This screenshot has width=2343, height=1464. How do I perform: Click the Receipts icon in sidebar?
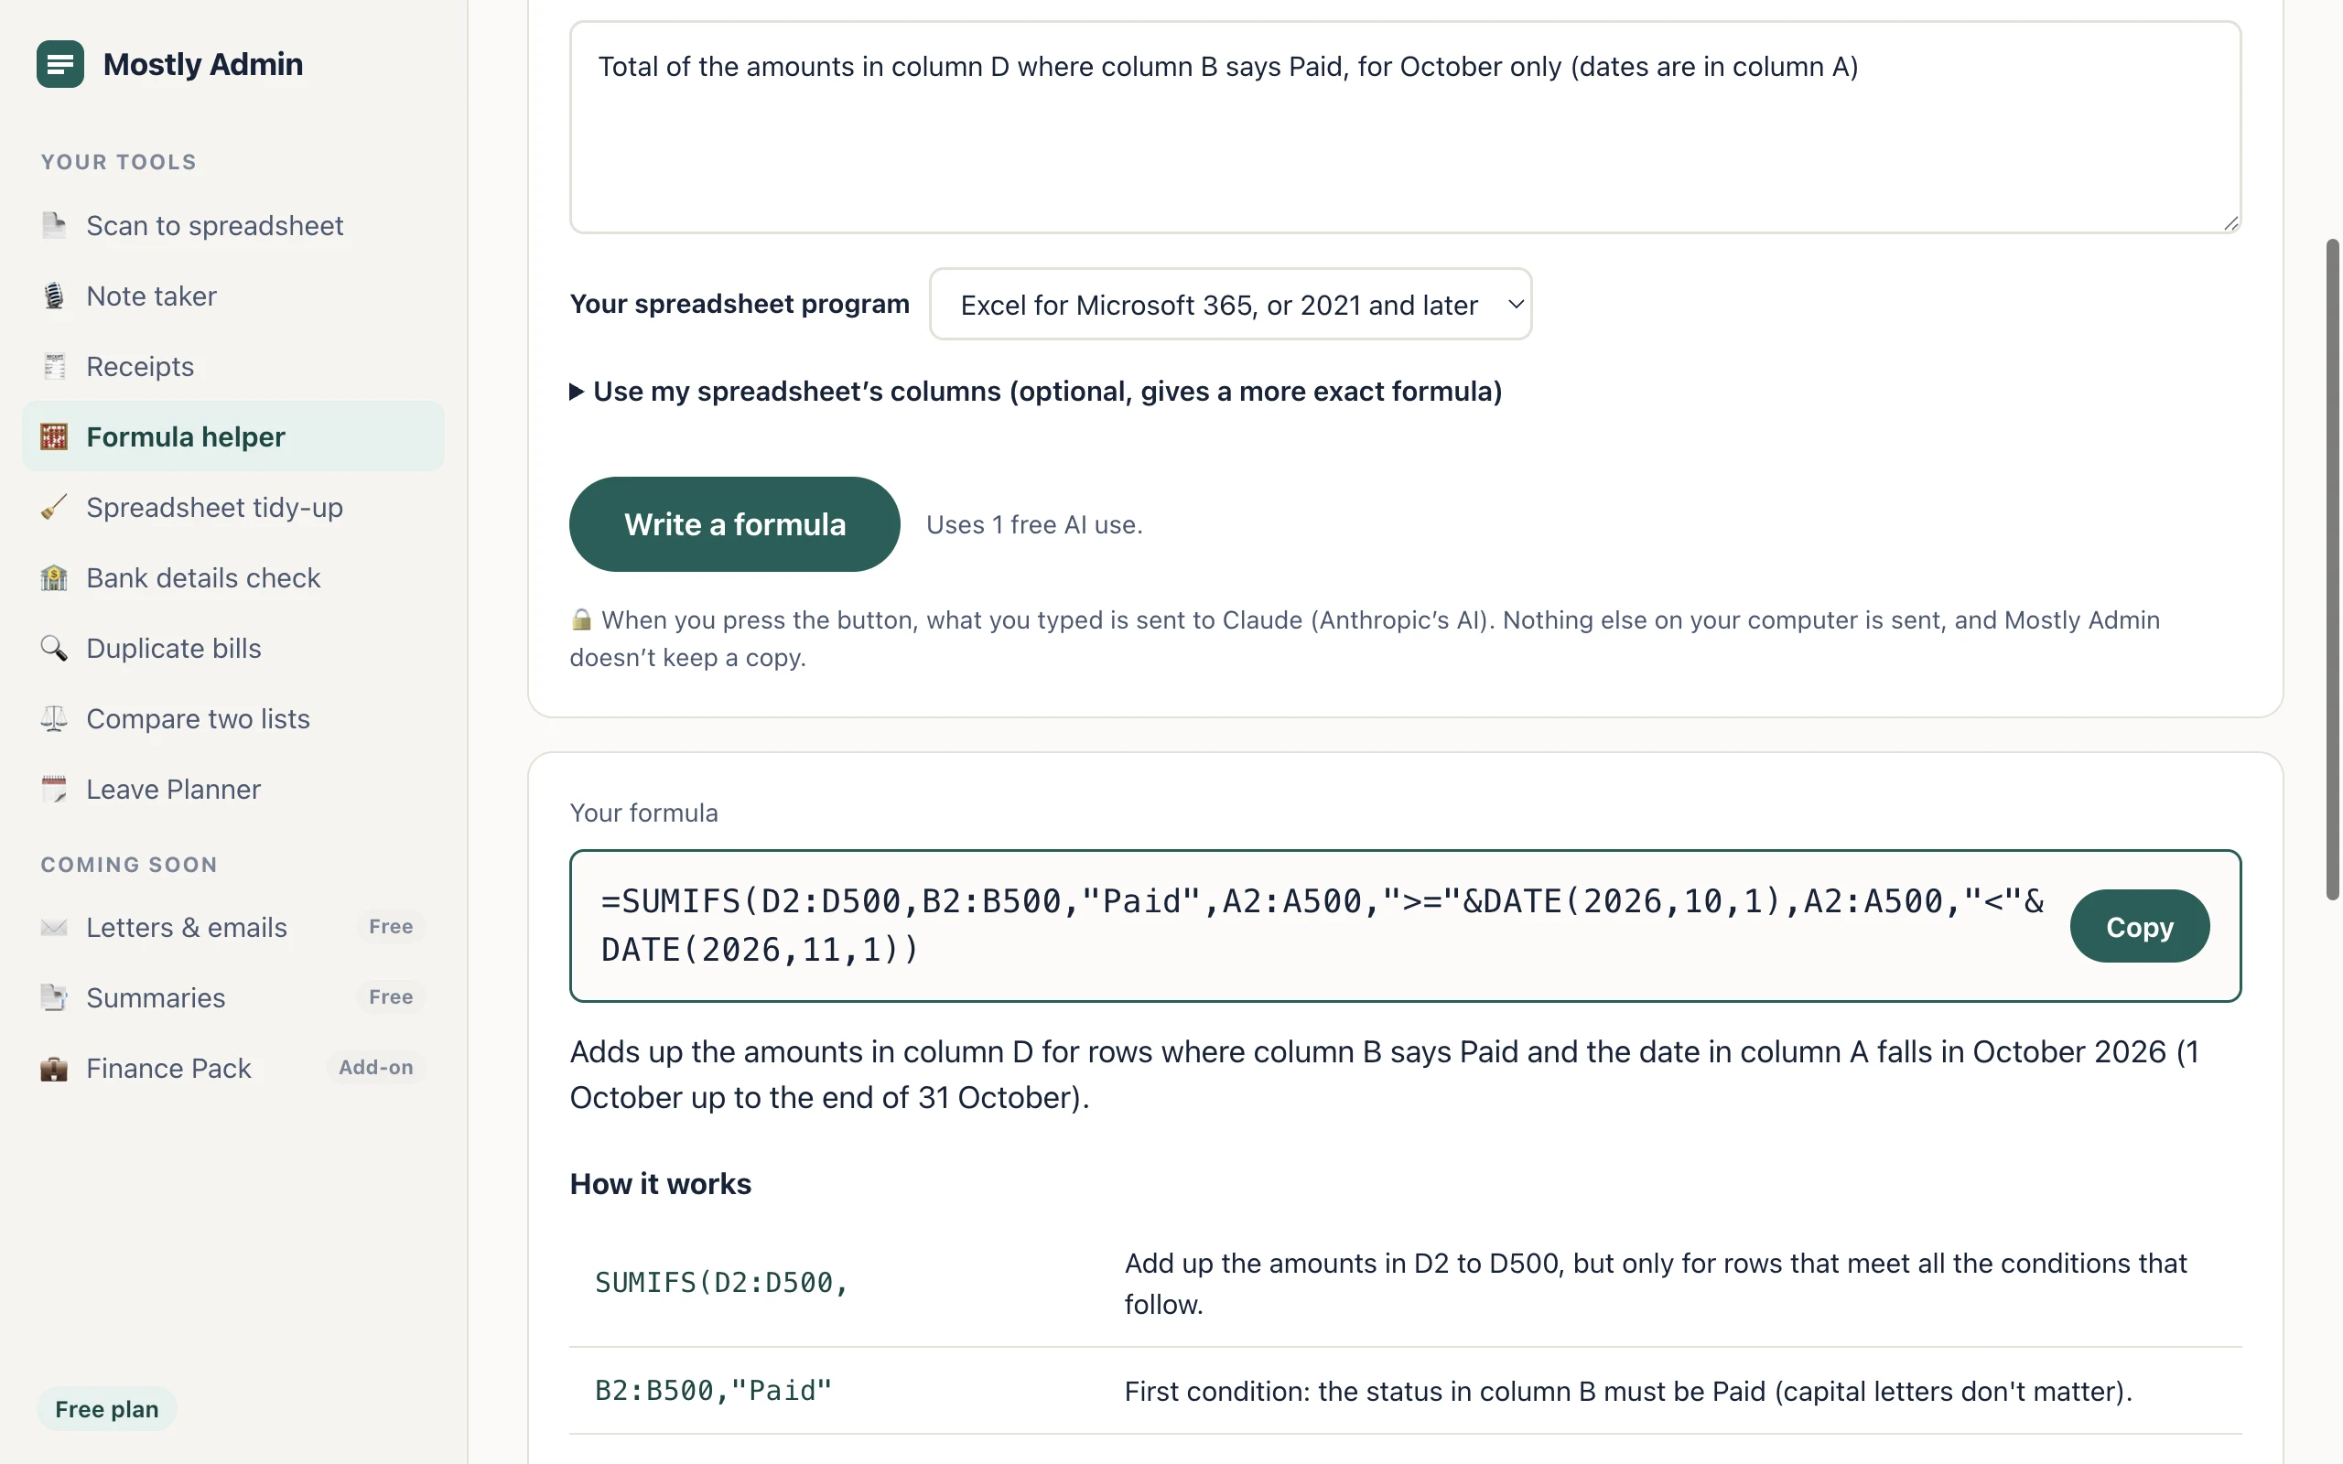54,367
